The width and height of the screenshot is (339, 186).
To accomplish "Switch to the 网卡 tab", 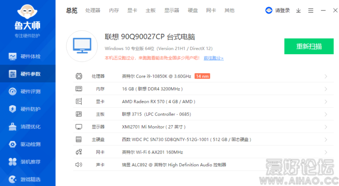I will coord(211,10).
